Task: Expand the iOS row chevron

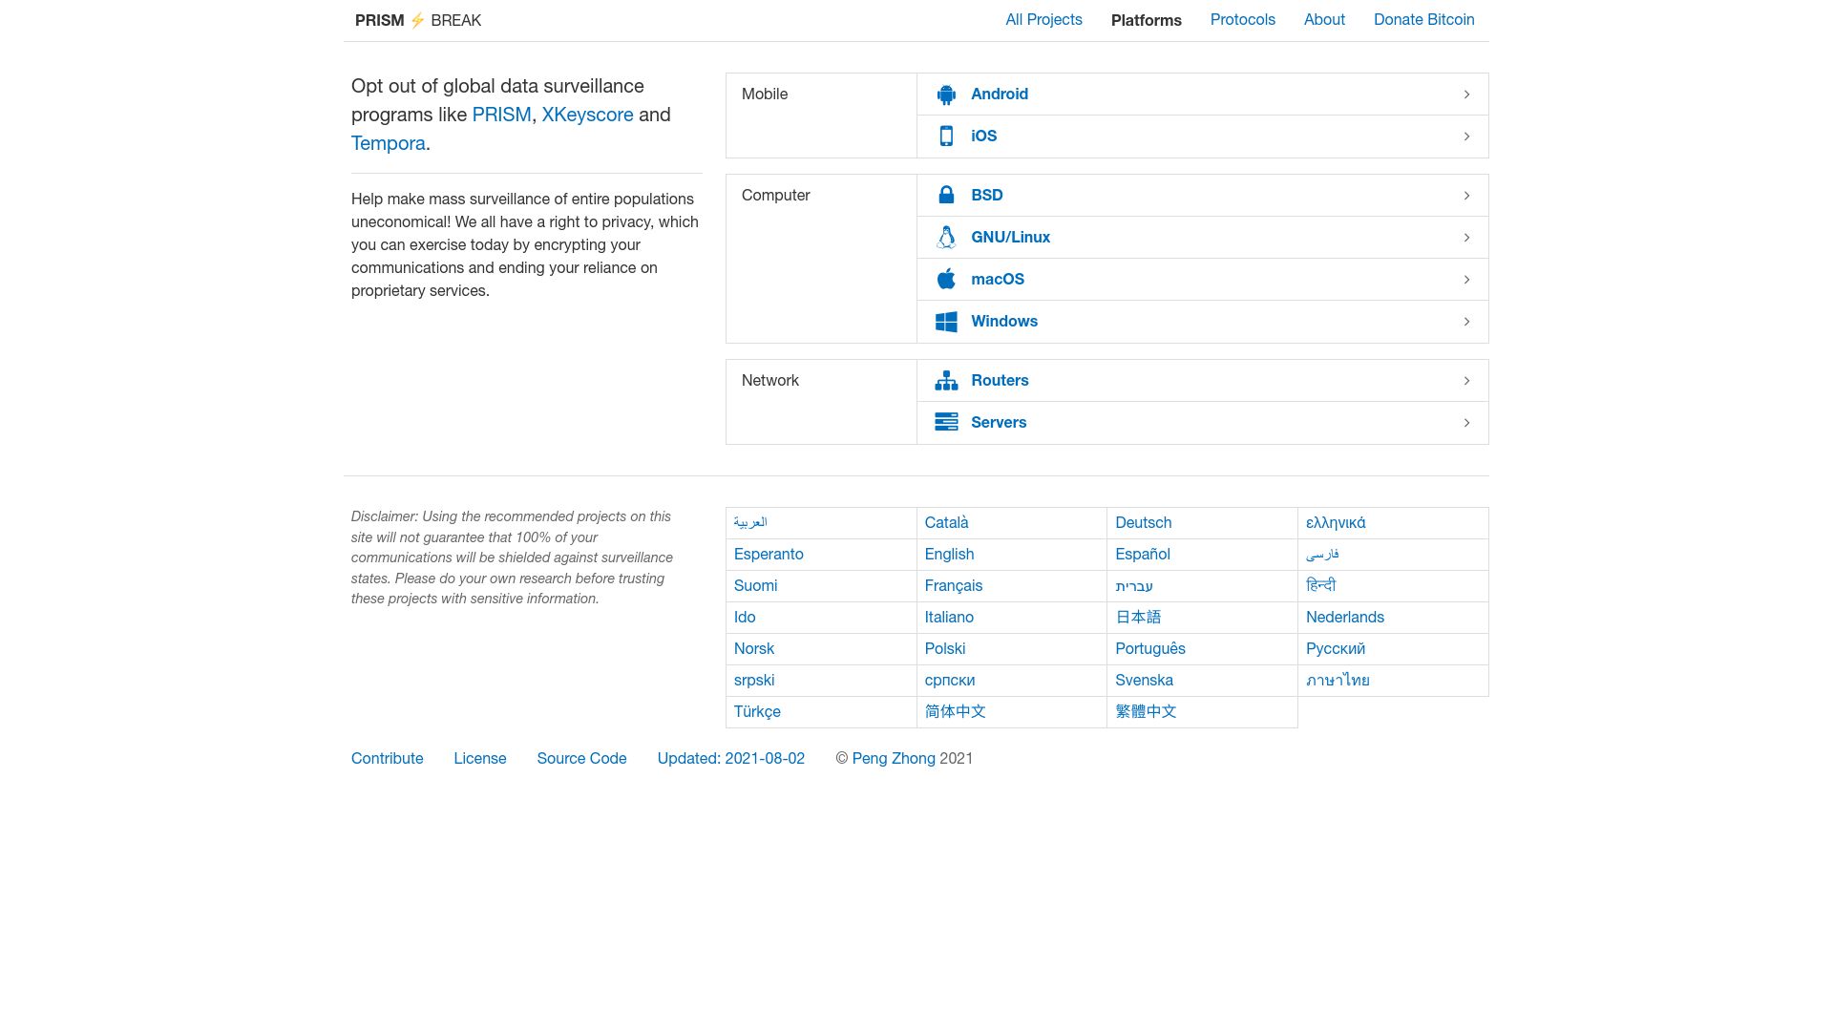Action: pos(1466,137)
